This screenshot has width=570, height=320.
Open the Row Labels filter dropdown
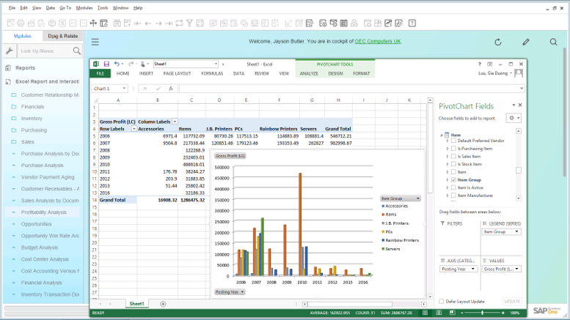click(x=134, y=129)
